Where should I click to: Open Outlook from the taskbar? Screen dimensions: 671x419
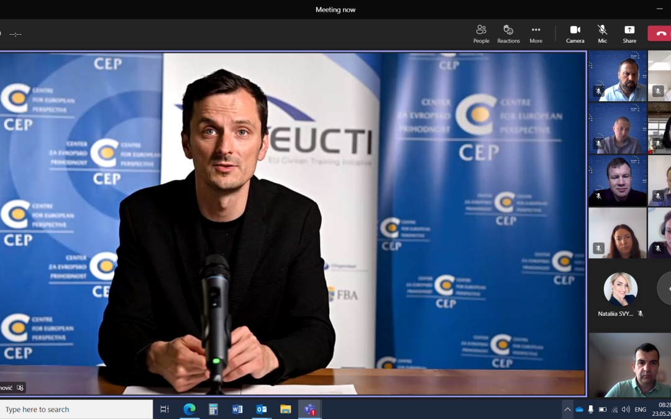pyautogui.click(x=262, y=409)
